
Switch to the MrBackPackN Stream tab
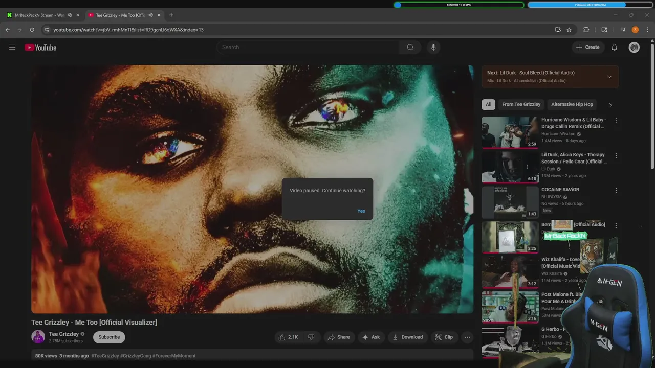[x=39, y=15]
